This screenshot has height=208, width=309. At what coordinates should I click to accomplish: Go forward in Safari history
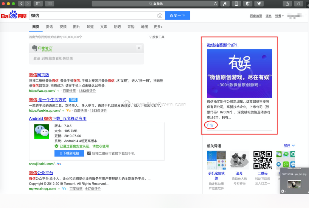tap(28, 4)
